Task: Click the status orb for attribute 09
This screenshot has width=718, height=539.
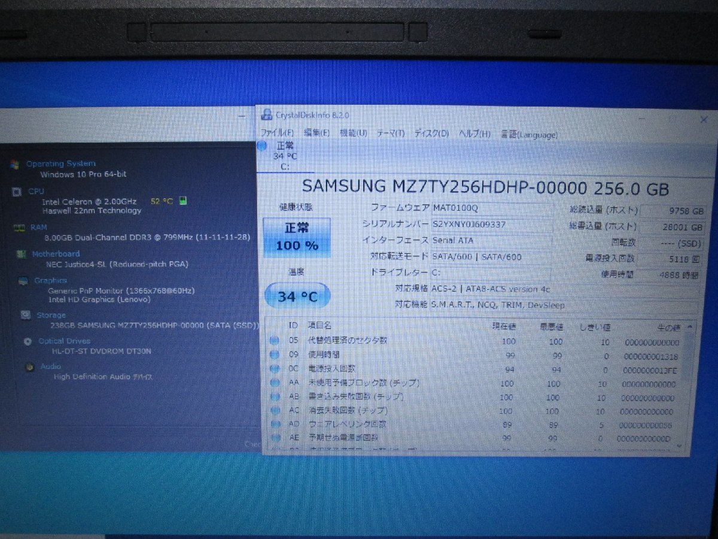Action: tap(275, 354)
